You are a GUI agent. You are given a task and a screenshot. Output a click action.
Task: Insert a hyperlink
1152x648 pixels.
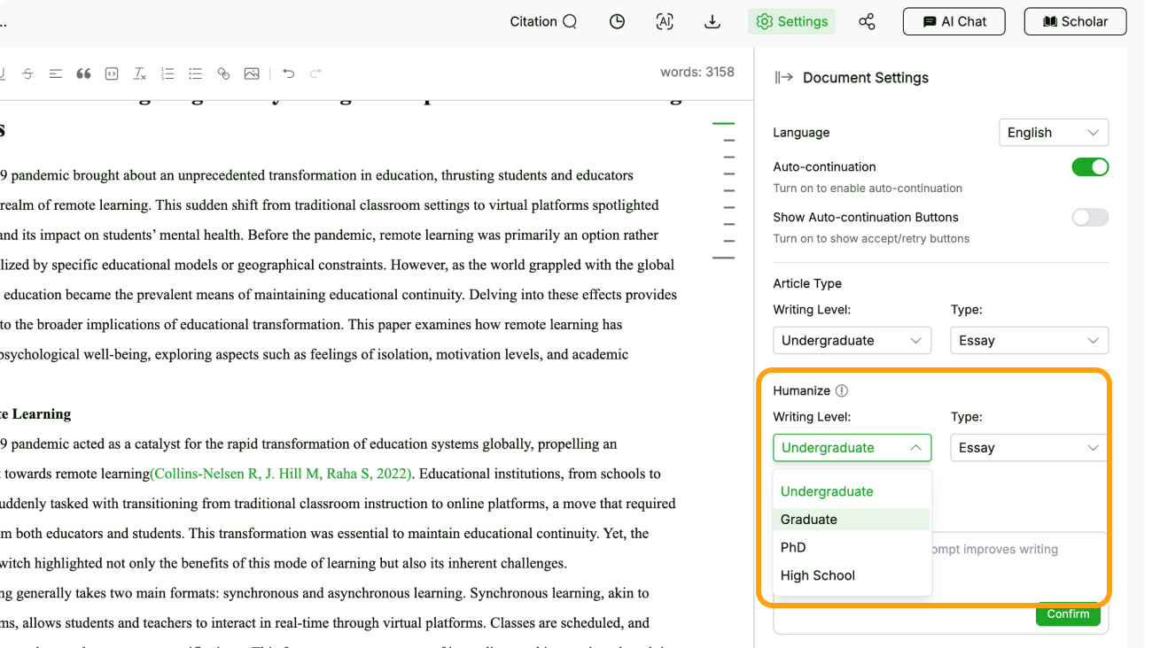coord(223,73)
